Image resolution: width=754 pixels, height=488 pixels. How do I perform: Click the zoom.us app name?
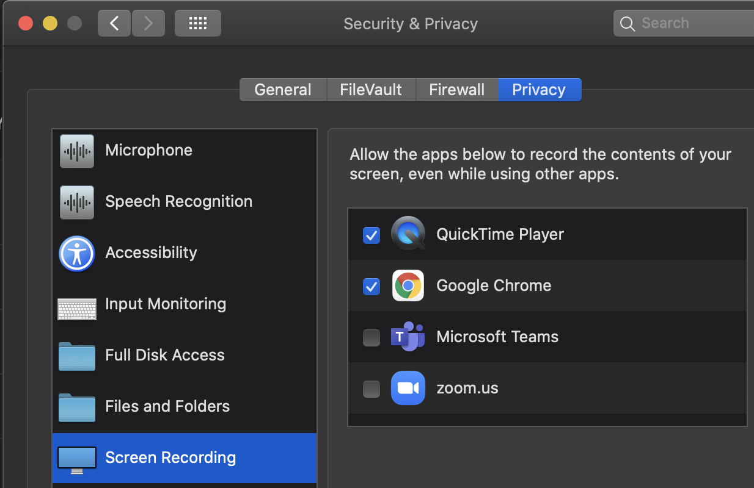click(x=467, y=388)
